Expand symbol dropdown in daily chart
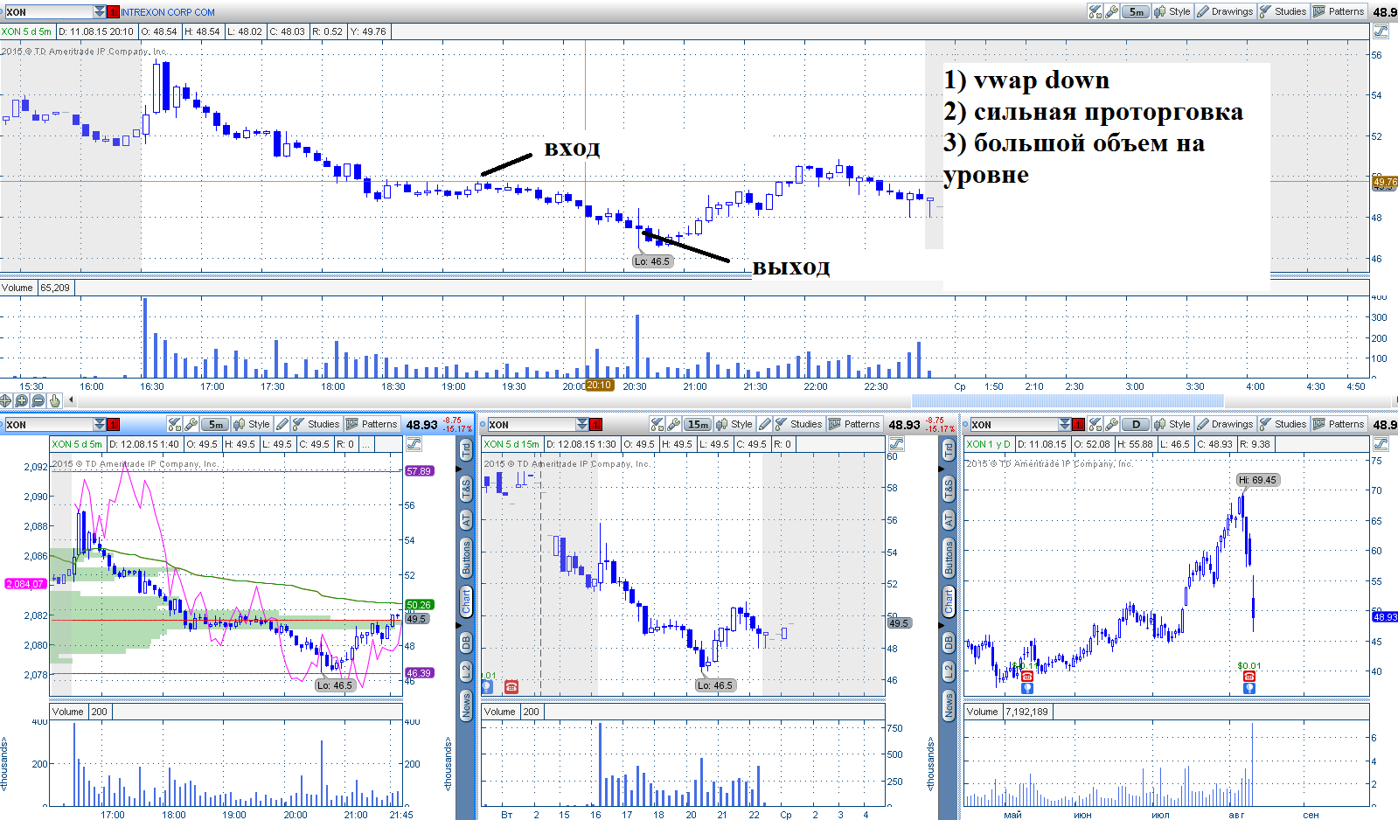Image resolution: width=1398 pixels, height=820 pixels. 1064,424
